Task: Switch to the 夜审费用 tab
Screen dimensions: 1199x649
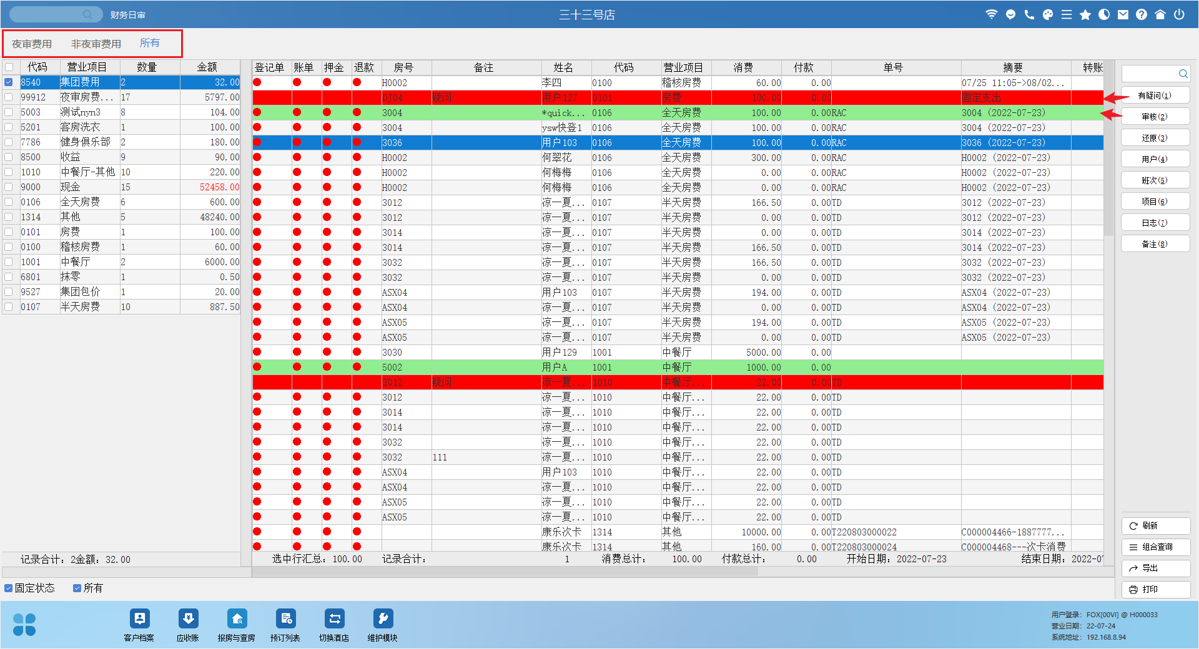Action: coord(32,44)
